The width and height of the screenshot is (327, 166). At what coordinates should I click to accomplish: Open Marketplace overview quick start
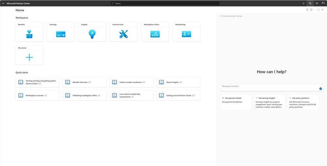(35, 96)
